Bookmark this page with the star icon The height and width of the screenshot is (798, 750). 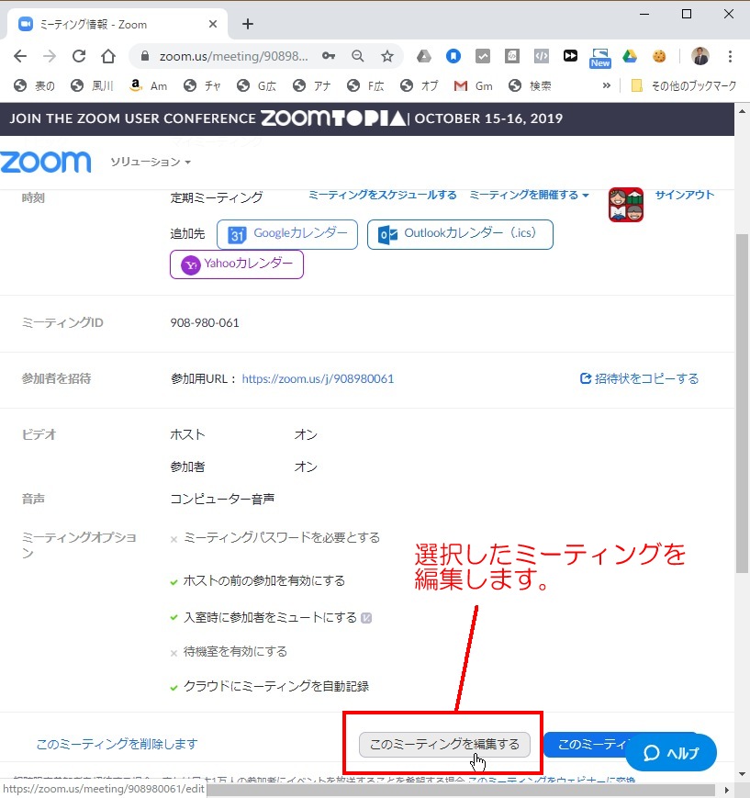(387, 56)
